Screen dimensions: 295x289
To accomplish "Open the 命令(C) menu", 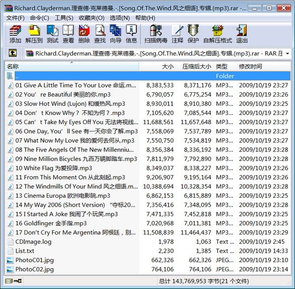I will click(39, 18).
